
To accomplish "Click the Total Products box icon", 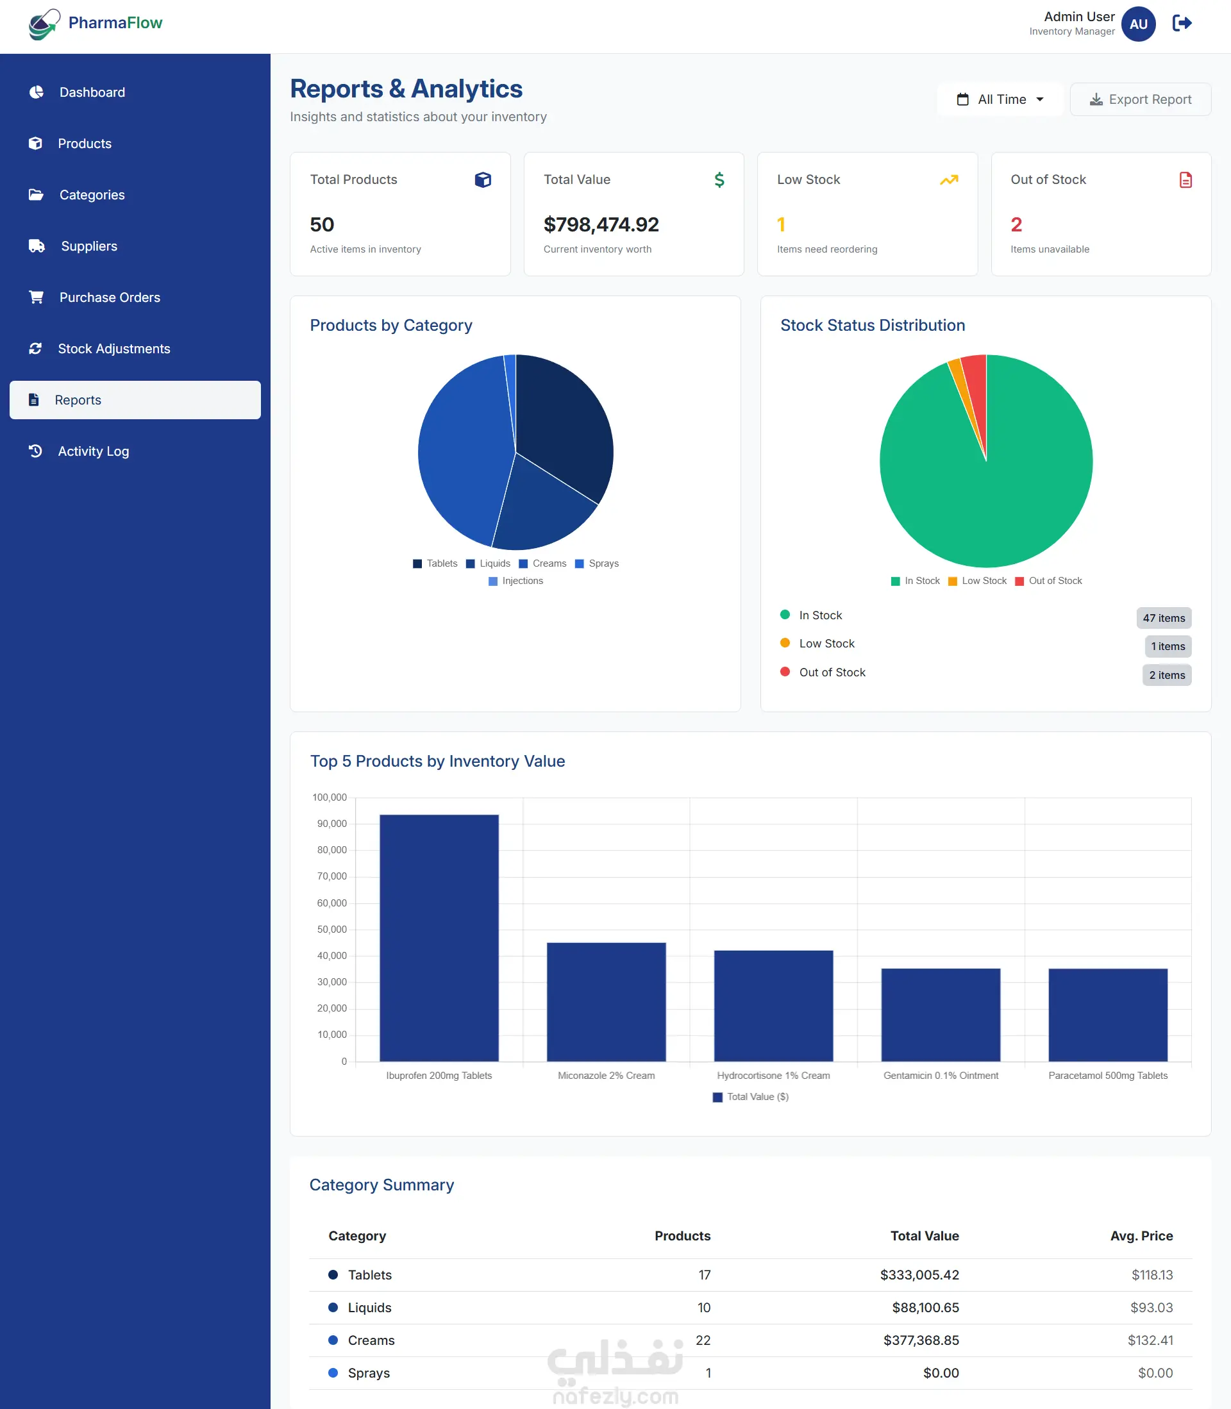I will click(x=483, y=180).
